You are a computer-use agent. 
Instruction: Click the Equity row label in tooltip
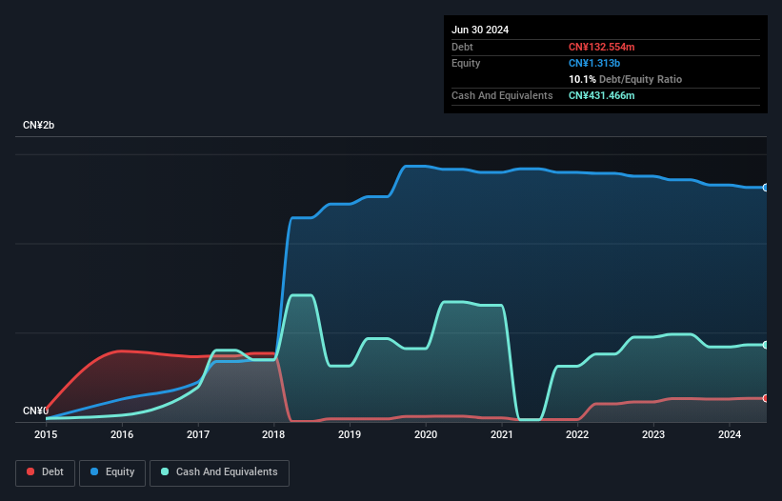tap(466, 63)
